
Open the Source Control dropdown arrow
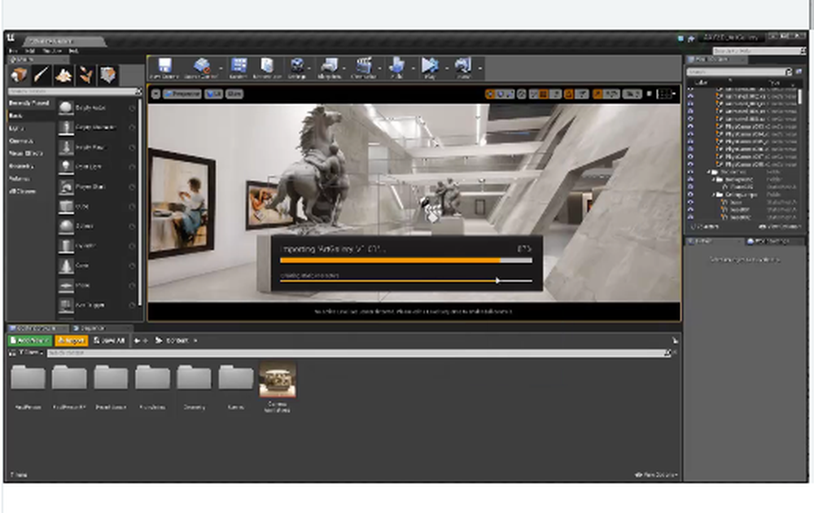[x=220, y=68]
